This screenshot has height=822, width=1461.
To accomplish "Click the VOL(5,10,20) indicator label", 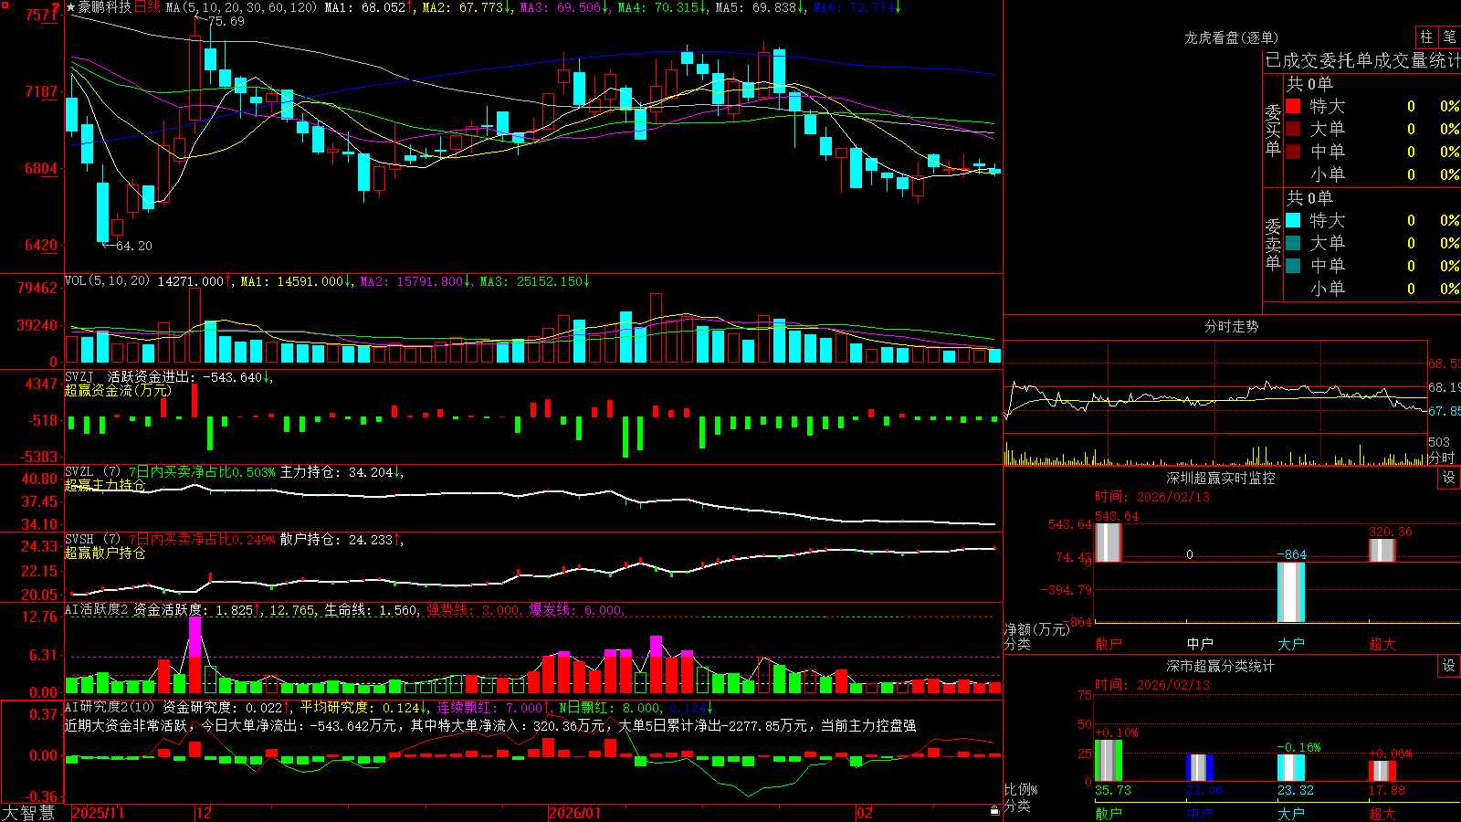I will 107,281.
